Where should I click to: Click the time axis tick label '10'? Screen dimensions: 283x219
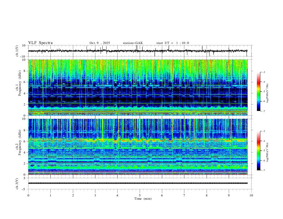point(251,195)
